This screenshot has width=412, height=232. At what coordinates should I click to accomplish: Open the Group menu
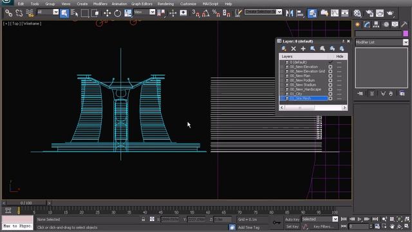(x=50, y=4)
